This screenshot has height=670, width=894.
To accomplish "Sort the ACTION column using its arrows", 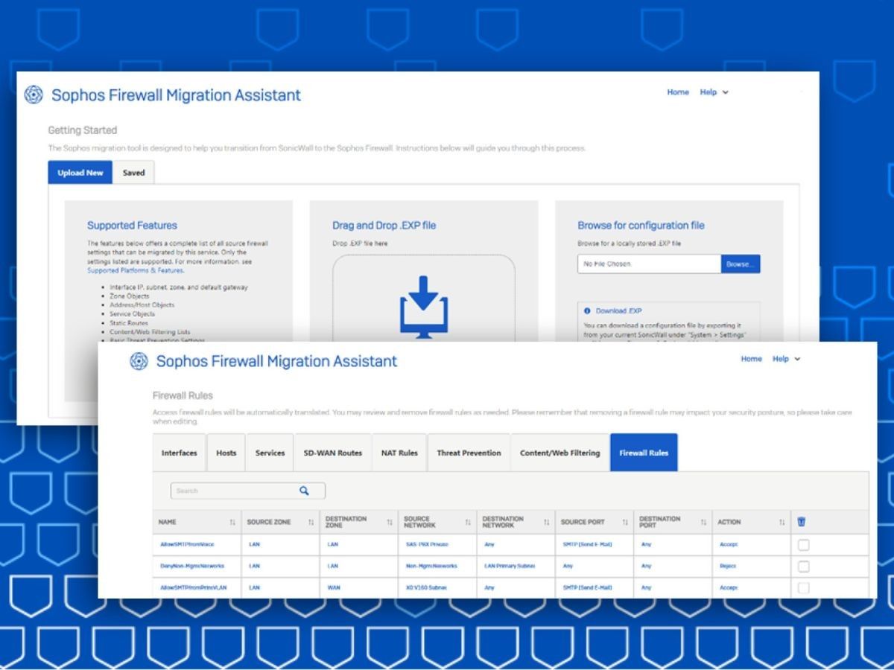I will click(x=782, y=523).
